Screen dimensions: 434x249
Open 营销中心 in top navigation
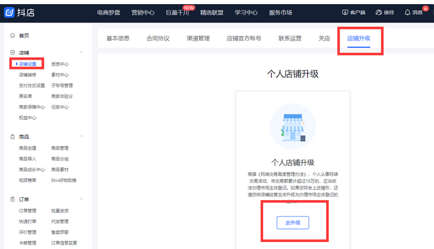pos(143,12)
